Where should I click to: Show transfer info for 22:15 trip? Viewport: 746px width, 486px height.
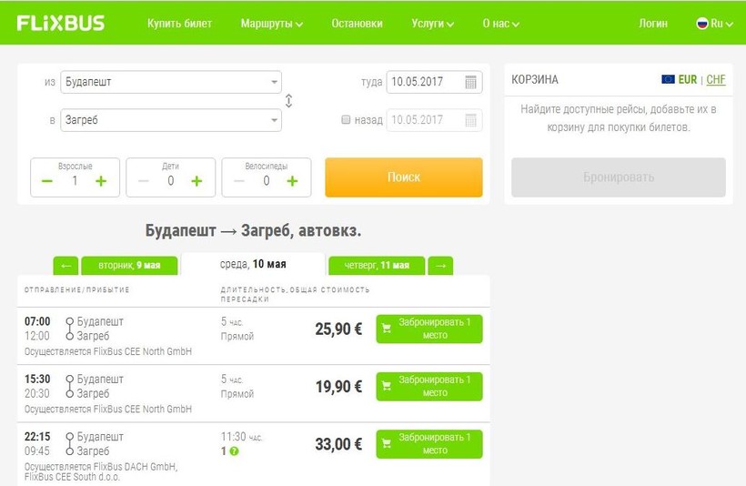(234, 451)
